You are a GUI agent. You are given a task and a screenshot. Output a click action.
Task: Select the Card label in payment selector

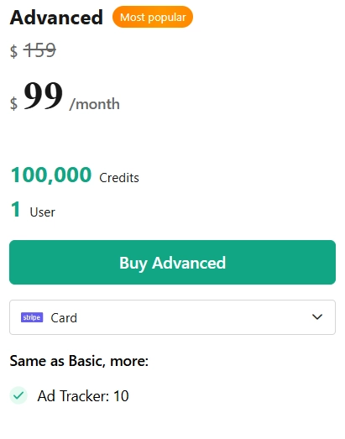(x=64, y=318)
